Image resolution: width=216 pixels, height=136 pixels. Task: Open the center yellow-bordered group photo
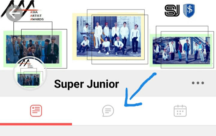(x=109, y=36)
